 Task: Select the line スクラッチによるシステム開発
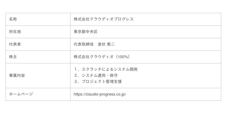point(110,69)
